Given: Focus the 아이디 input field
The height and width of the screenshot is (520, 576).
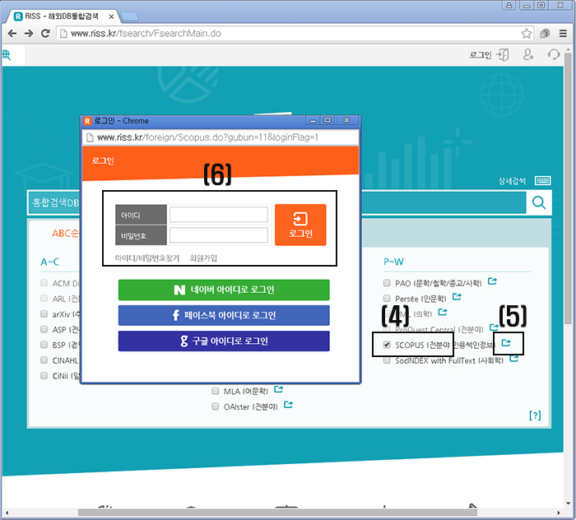Looking at the screenshot, I should (x=219, y=215).
